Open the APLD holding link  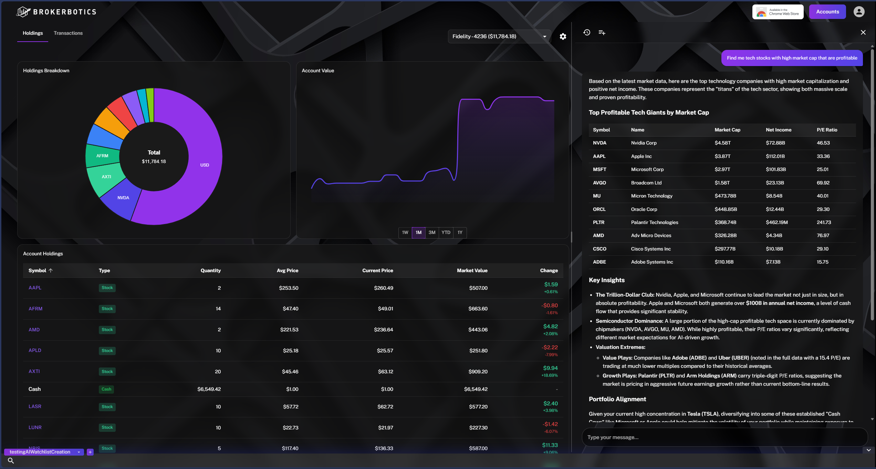pos(35,350)
